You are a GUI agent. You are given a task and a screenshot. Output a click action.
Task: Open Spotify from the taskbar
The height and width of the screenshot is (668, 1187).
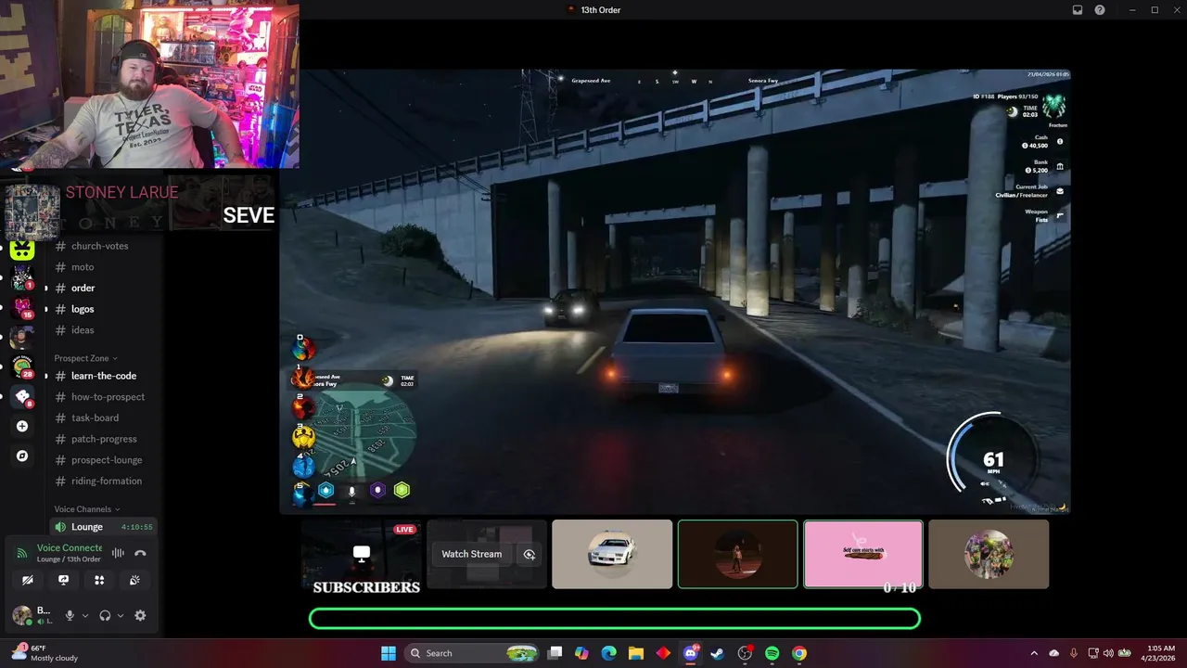tap(772, 653)
